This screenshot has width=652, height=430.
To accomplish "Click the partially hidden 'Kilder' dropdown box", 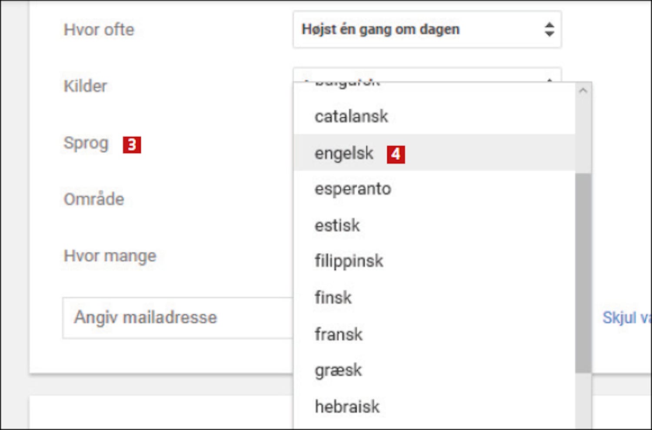I will click(426, 74).
